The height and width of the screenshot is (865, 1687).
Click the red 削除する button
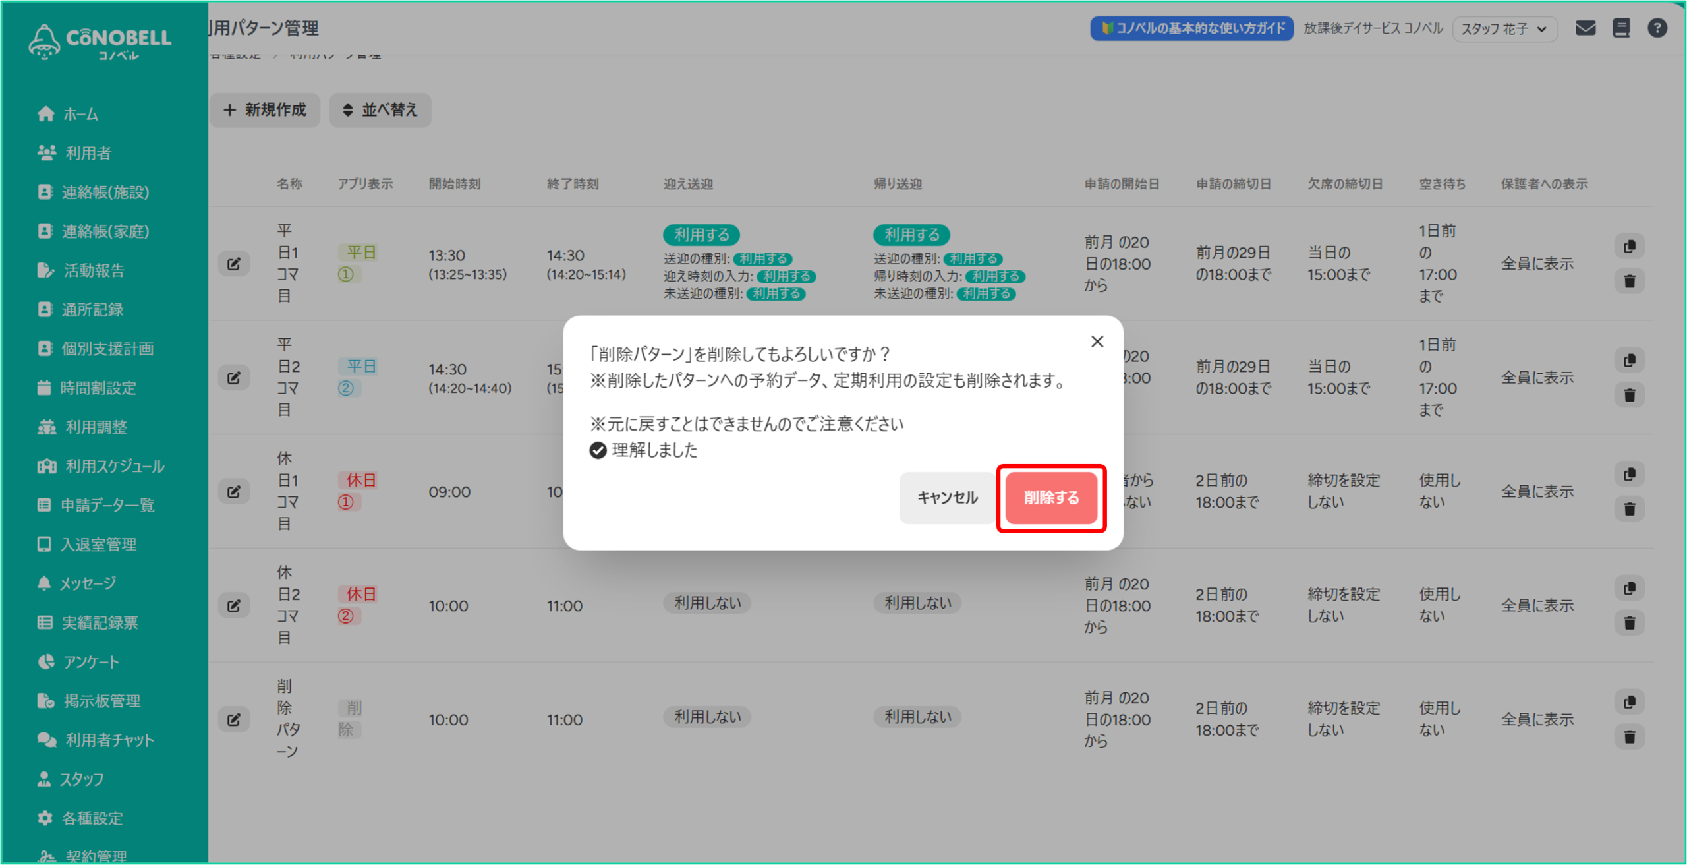point(1050,498)
